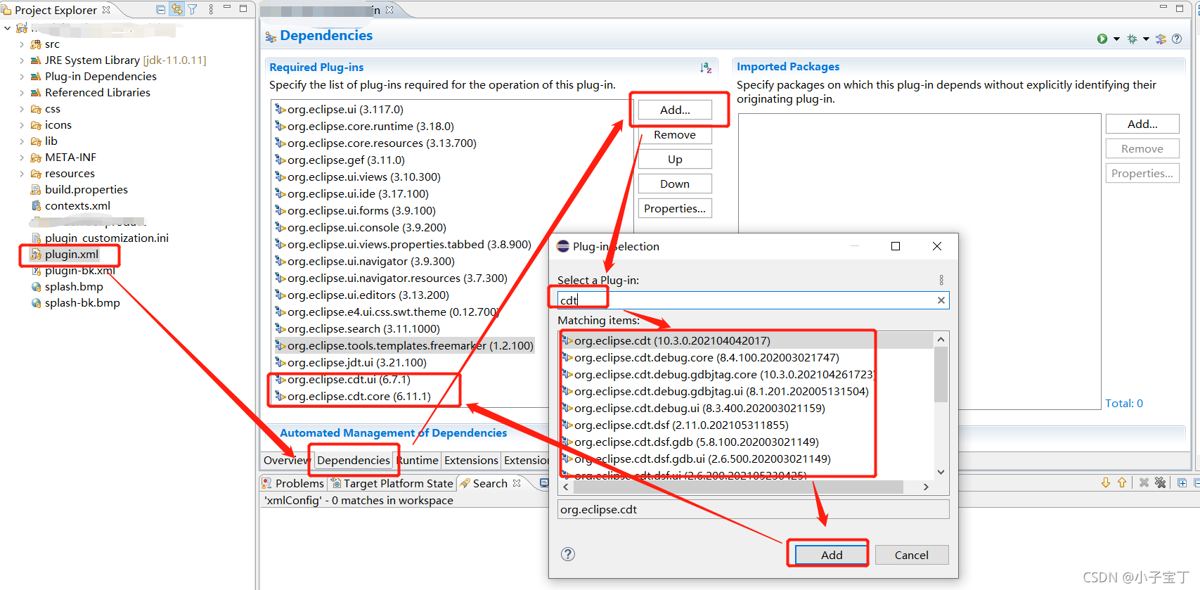Launch Eclipse application in debug mode

(1132, 39)
